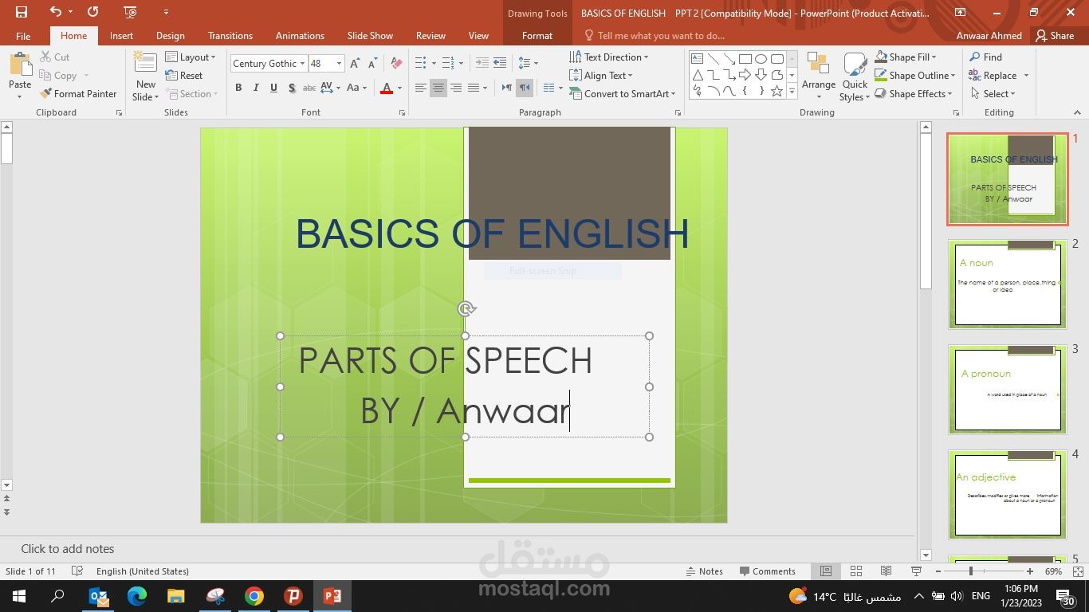Open Text Direction options
The height and width of the screenshot is (612, 1089).
pyautogui.click(x=609, y=57)
